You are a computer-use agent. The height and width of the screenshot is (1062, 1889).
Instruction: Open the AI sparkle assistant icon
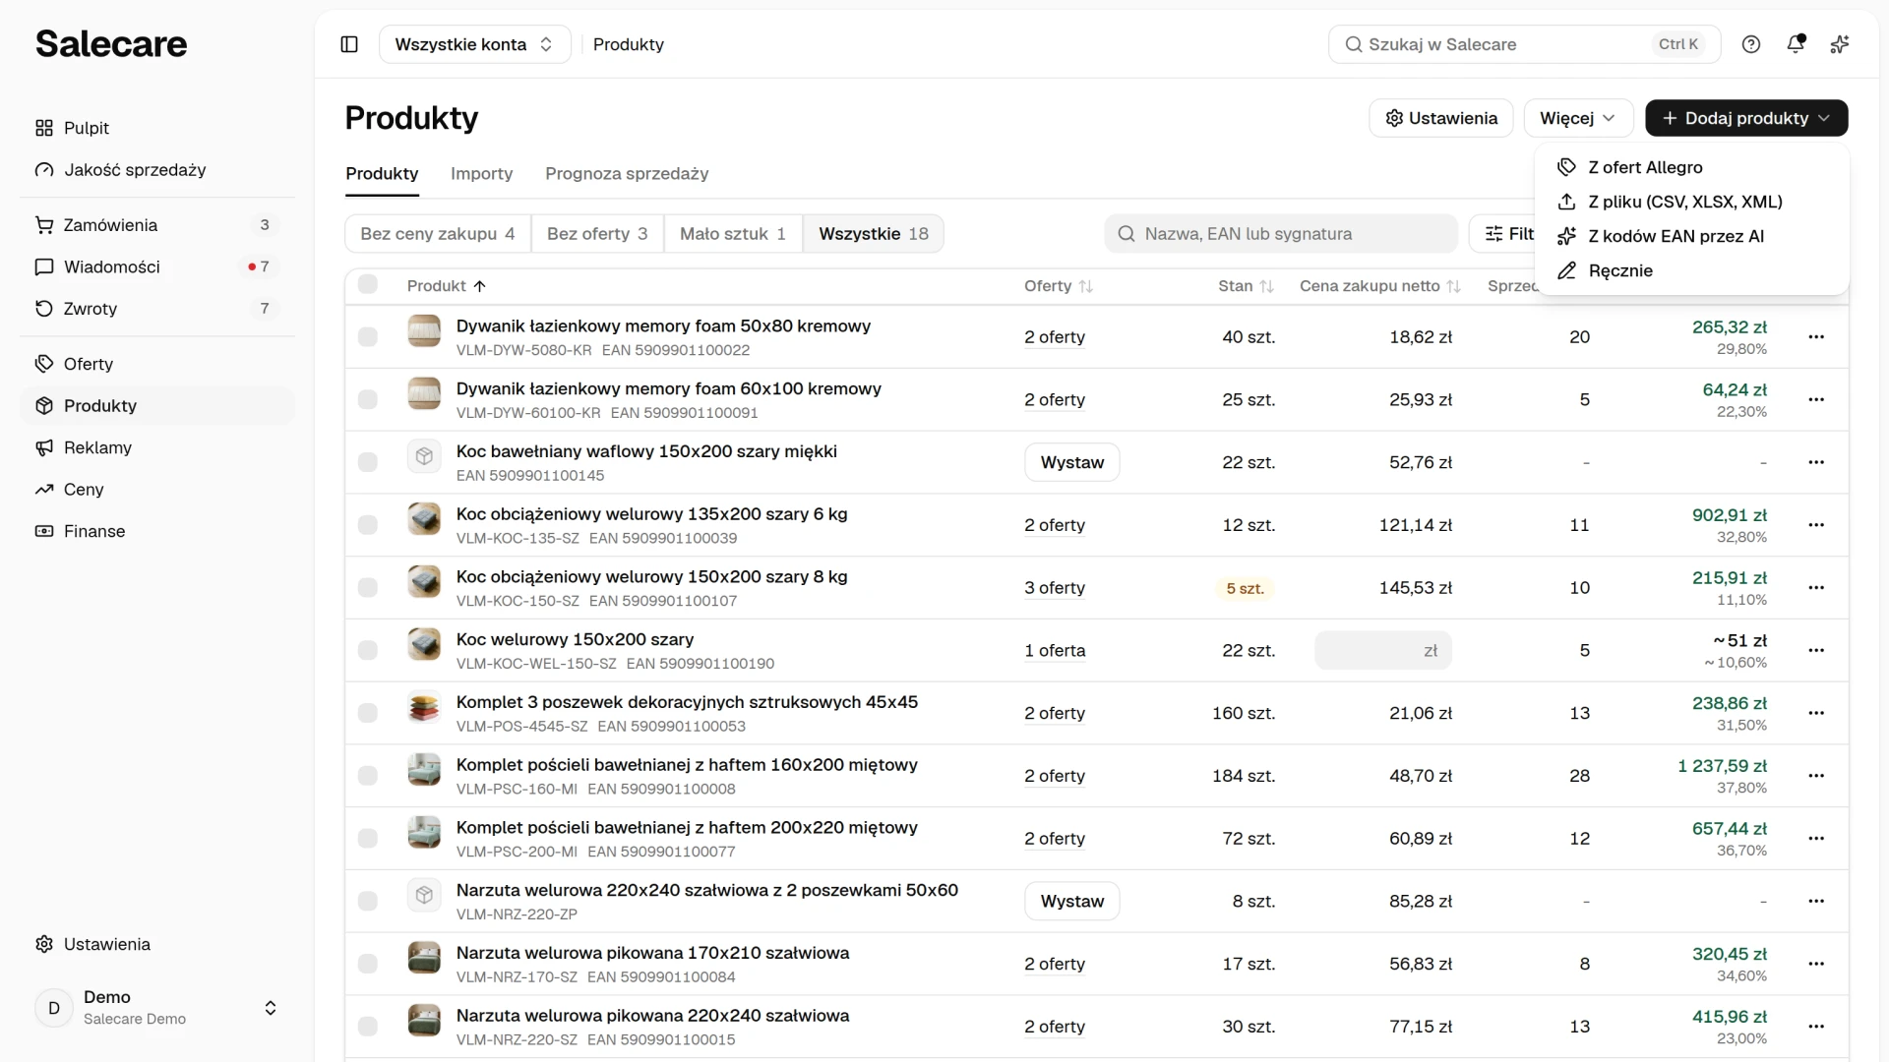(1840, 44)
